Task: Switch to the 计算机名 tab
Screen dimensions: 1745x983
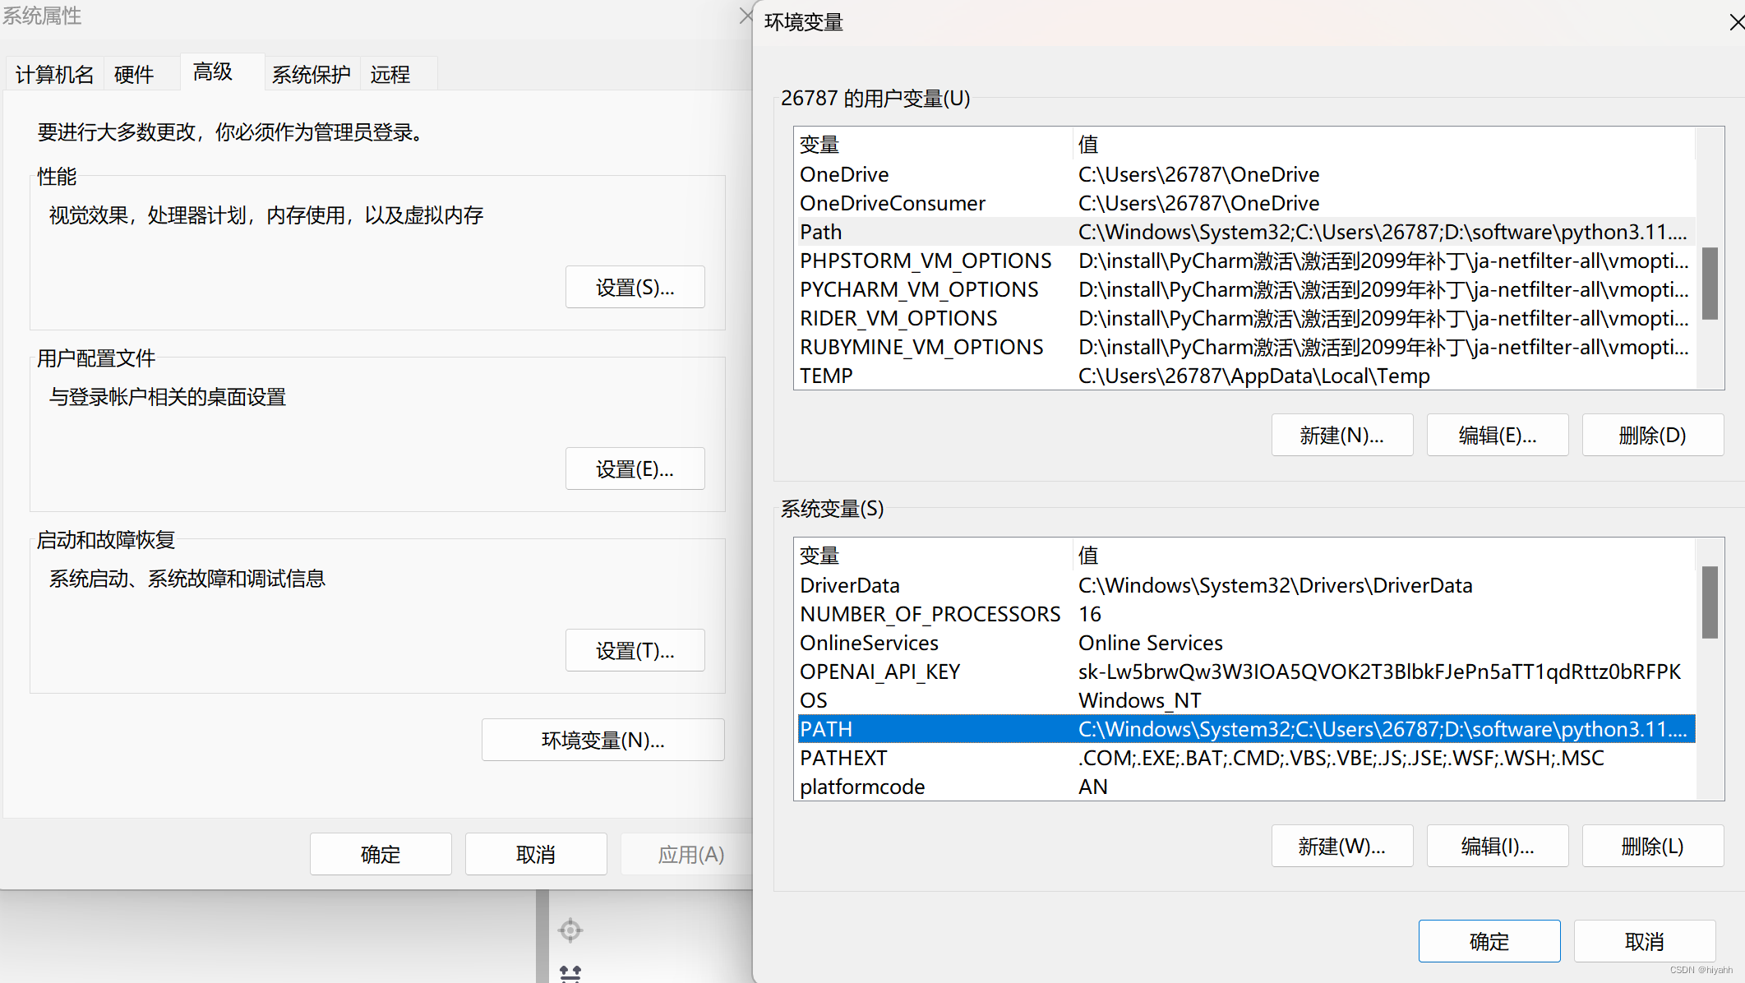Action: [x=54, y=75]
